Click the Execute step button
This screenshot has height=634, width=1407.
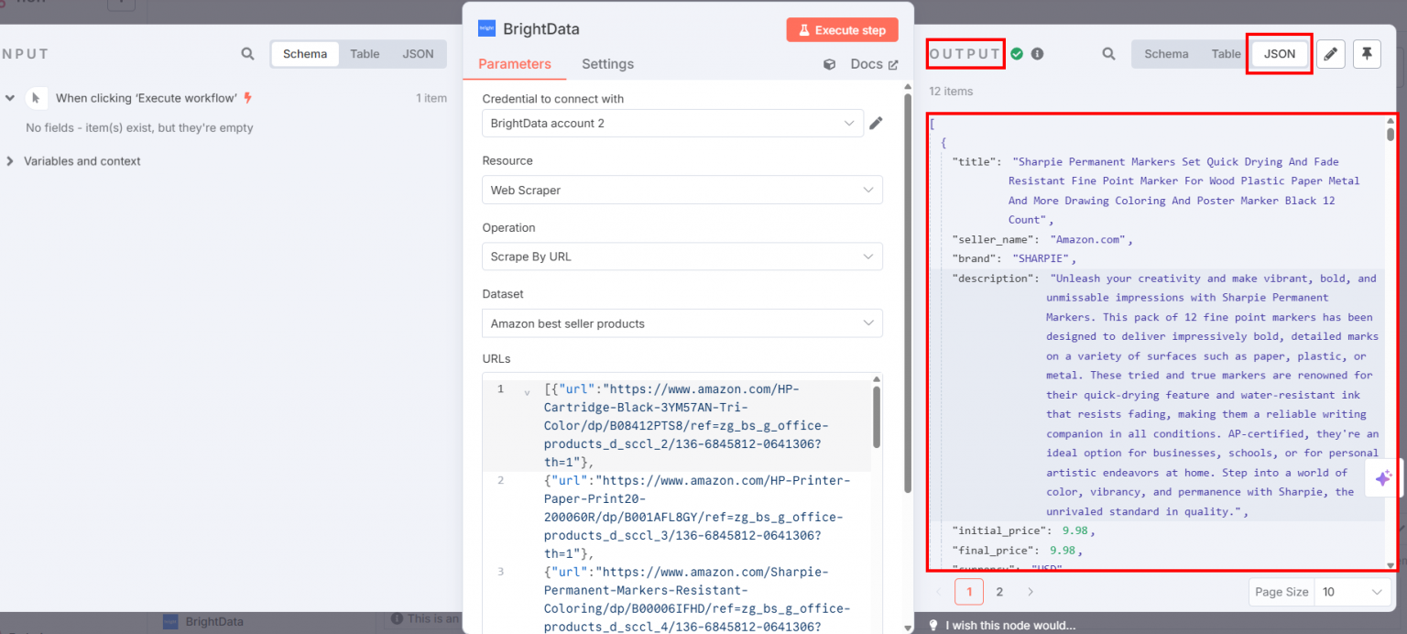[x=842, y=30]
